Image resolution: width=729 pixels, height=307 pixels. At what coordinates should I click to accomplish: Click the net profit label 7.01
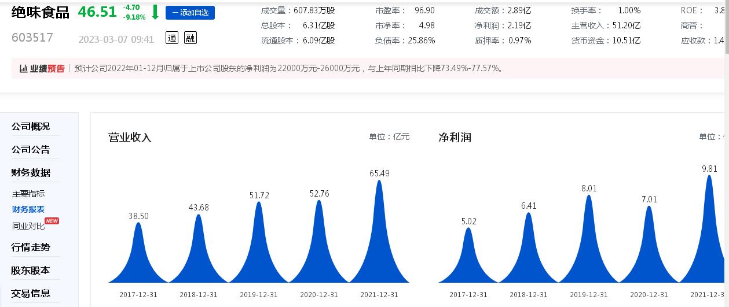tap(649, 199)
